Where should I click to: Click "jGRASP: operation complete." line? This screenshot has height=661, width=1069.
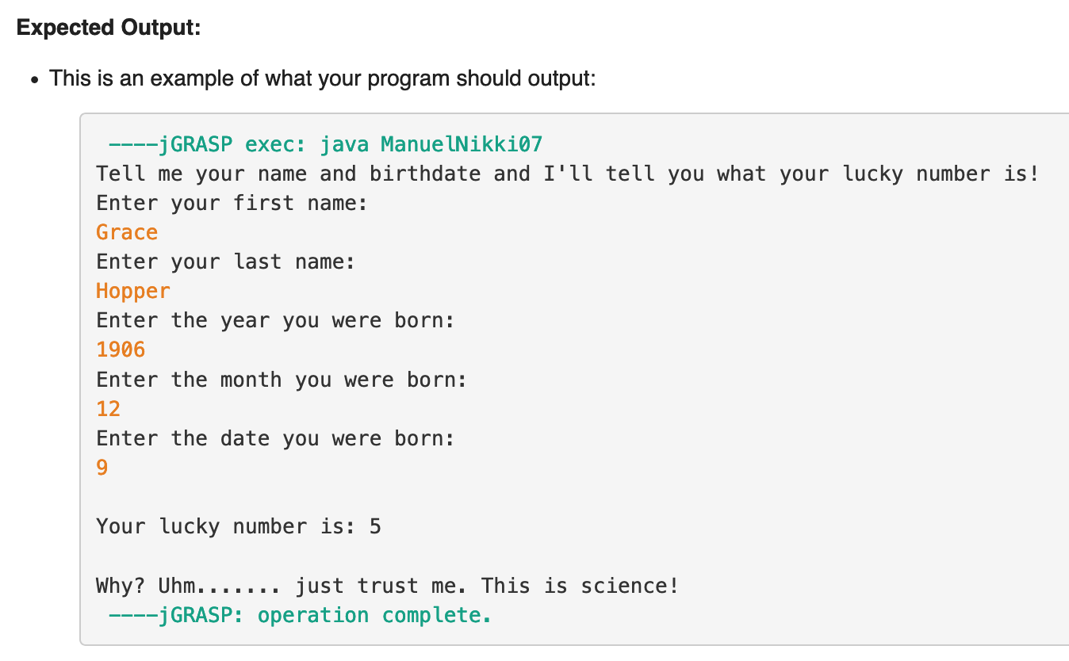click(300, 615)
